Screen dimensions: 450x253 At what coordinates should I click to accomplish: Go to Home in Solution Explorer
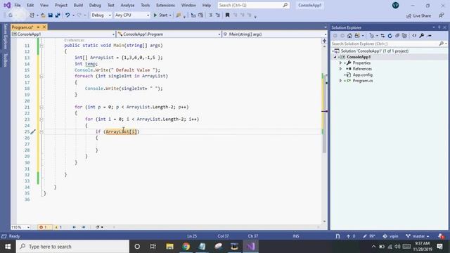349,36
